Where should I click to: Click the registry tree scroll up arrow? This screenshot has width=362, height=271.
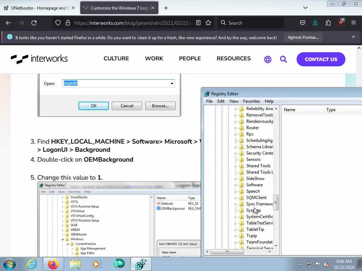click(276, 109)
